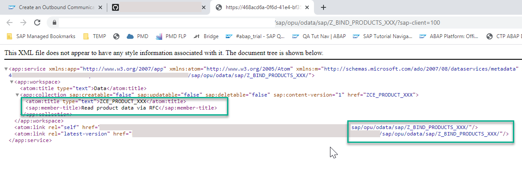The image size is (522, 171).
Task: Open the PMD FLP bookmark
Action: coord(171,36)
